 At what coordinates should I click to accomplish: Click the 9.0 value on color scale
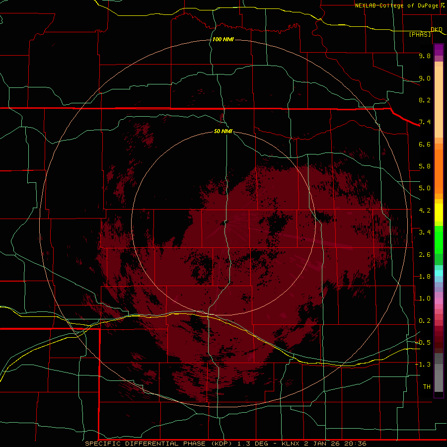[x=425, y=78]
